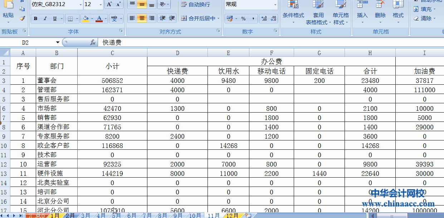Expand the Name Box dropdown arrow
Screen dimensions: 444x218
click(x=58, y=43)
